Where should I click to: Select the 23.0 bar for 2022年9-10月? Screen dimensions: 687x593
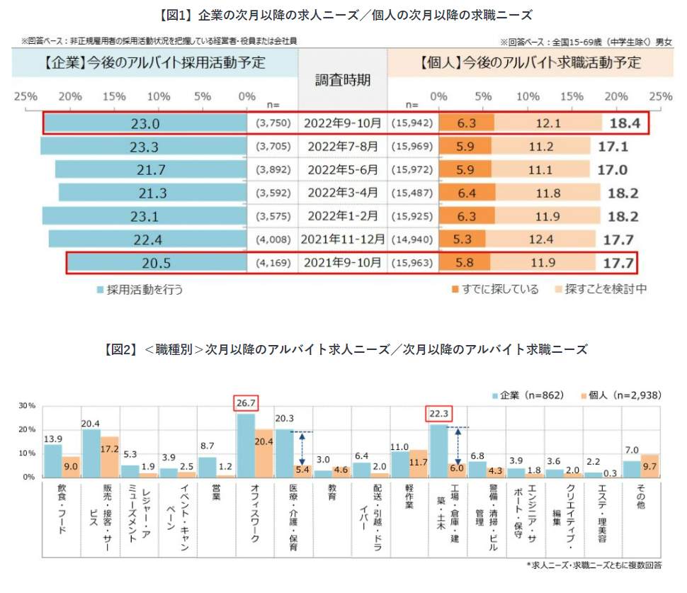click(146, 123)
